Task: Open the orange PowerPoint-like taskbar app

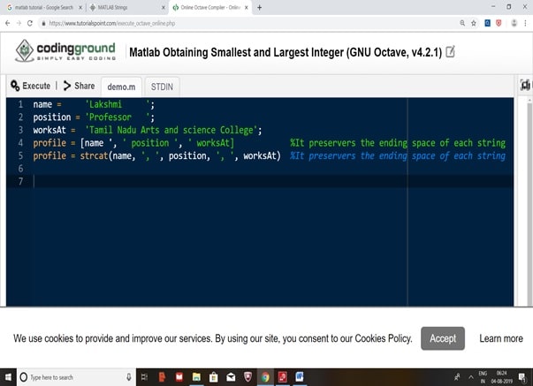Action: coord(162,377)
